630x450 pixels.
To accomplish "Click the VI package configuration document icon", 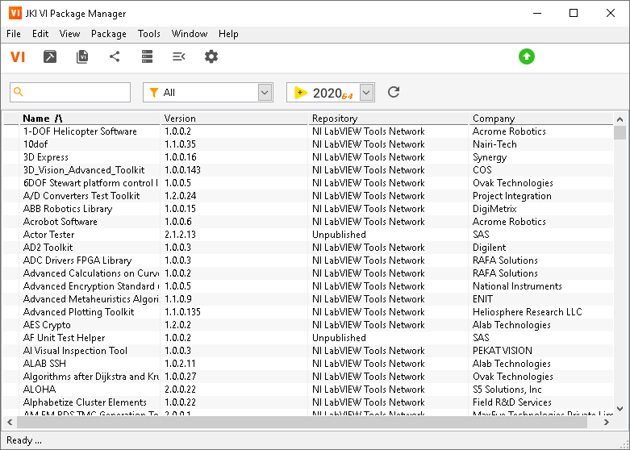I will (82, 56).
